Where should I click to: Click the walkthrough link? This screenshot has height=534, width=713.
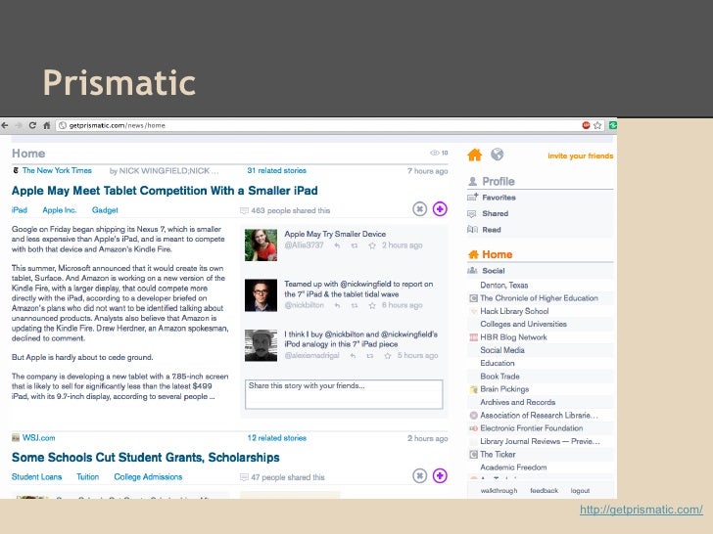499,491
